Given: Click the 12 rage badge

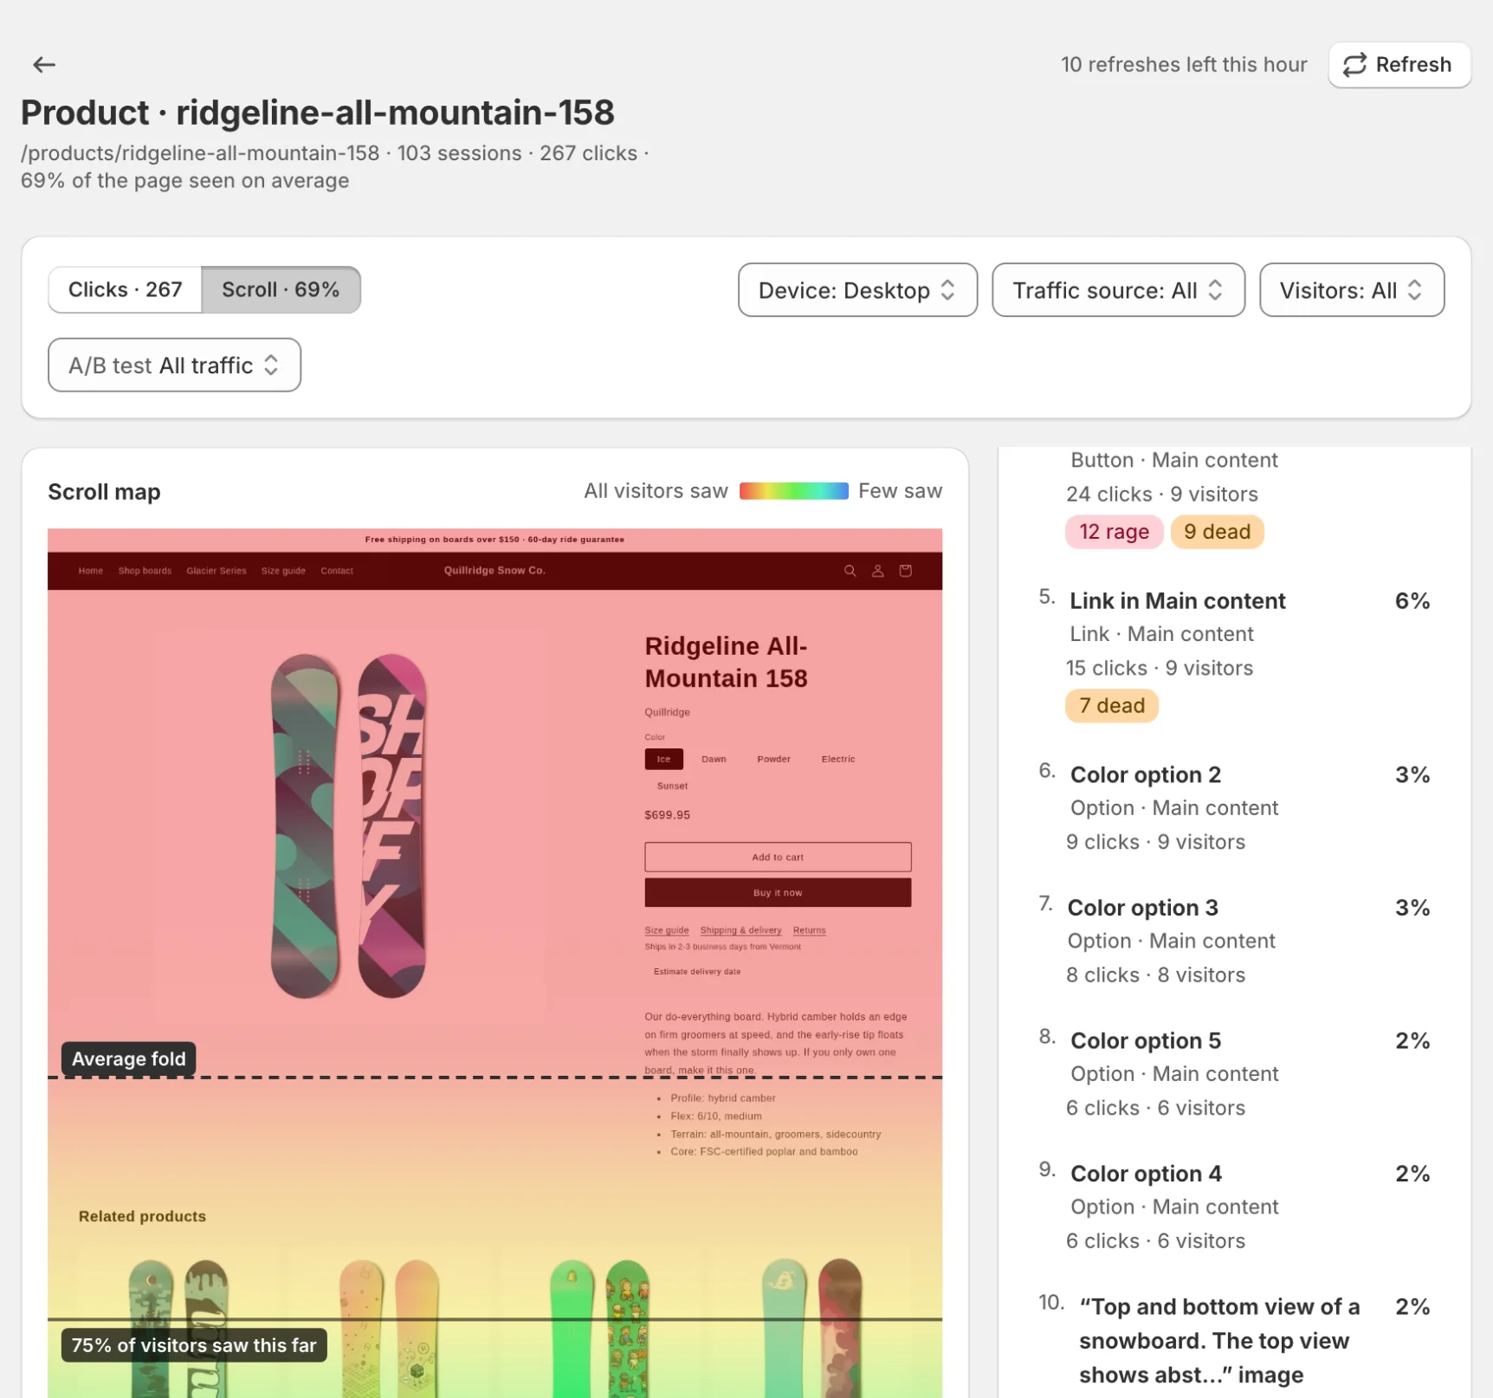Looking at the screenshot, I should (1114, 532).
